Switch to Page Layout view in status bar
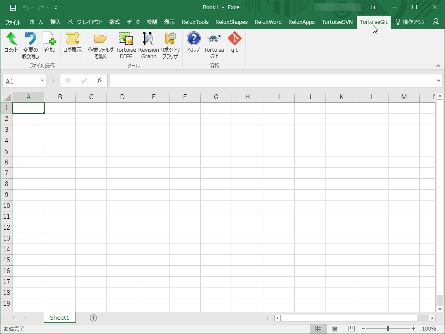 (x=335, y=328)
